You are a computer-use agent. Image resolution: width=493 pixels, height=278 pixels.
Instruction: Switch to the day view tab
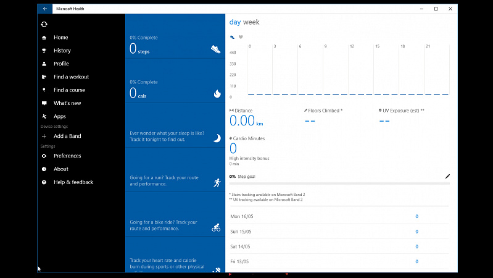point(235,22)
